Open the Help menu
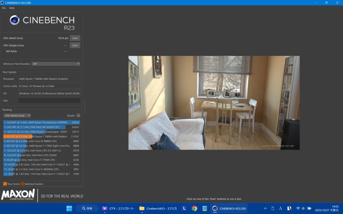Image resolution: width=343 pixels, height=214 pixels. pyautogui.click(x=11, y=8)
